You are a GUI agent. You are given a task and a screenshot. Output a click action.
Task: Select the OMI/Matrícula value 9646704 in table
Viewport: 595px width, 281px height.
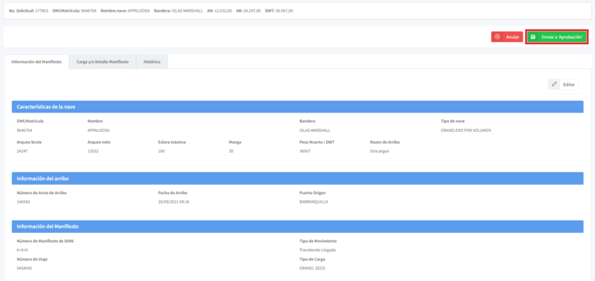click(x=24, y=130)
